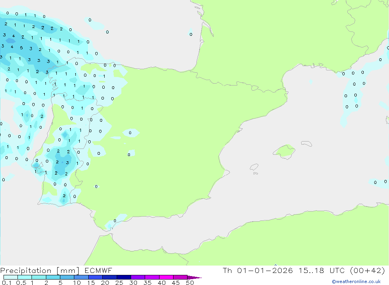The image size is (389, 285).
Task: Click the Ibiza island outline
Action: (x=254, y=167)
